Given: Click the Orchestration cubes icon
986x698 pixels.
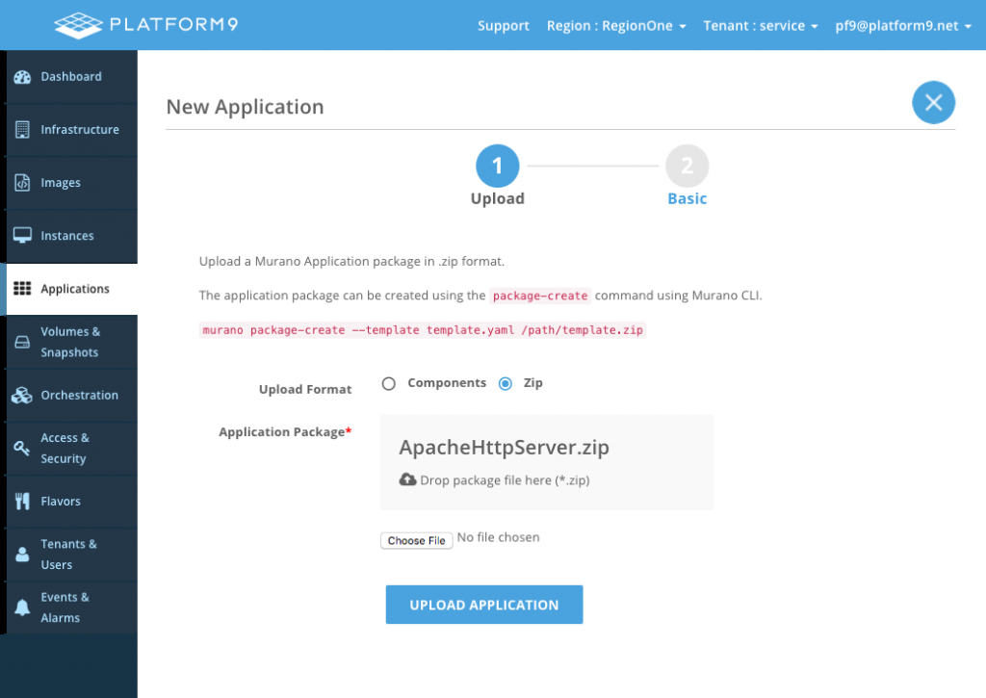Looking at the screenshot, I should pyautogui.click(x=23, y=396).
